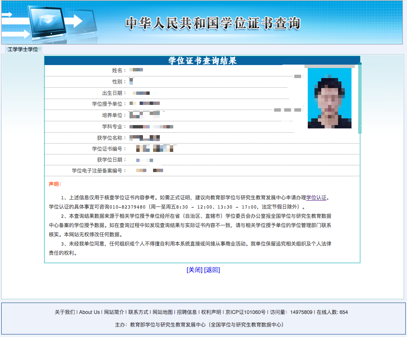Open the About Us footer link

point(89,312)
